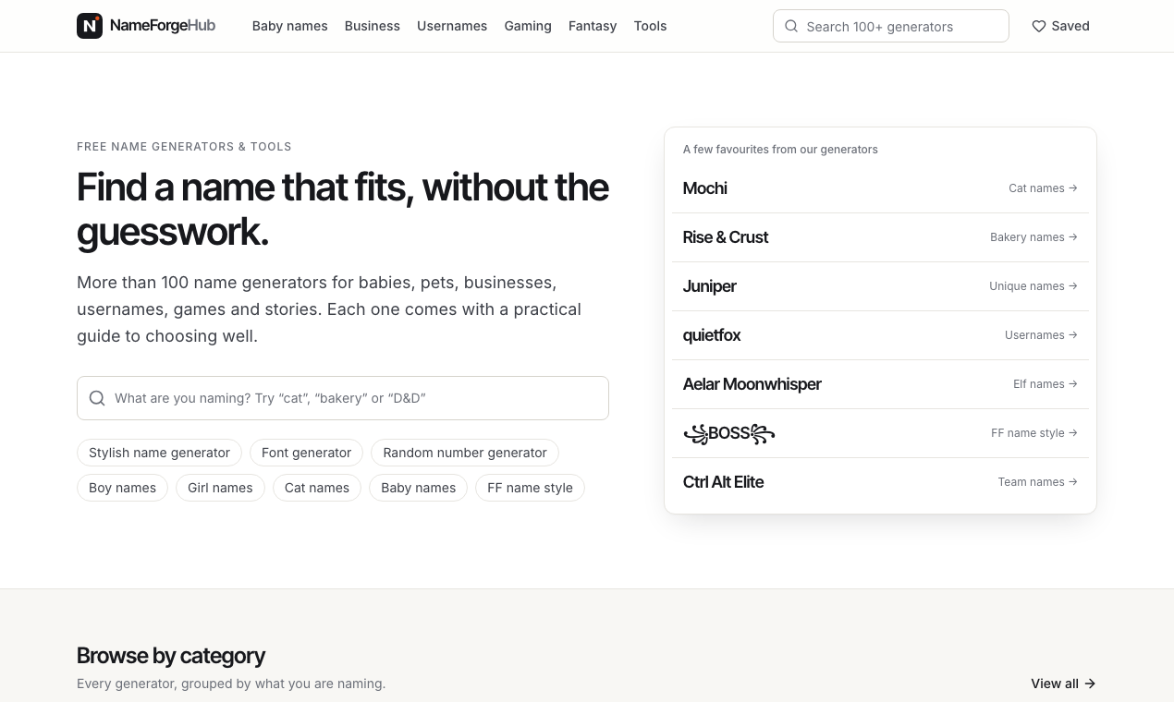Click the Free Name Generators & Tools label
The width and height of the screenshot is (1174, 702).
(x=184, y=147)
